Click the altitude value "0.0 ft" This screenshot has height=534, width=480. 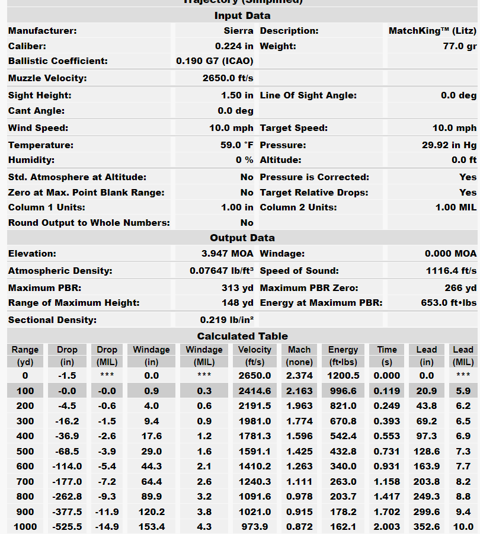464,160
